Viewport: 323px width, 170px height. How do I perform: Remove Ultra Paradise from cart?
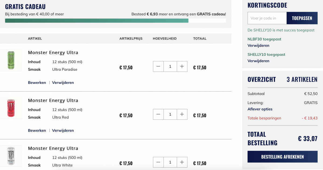click(x=63, y=83)
